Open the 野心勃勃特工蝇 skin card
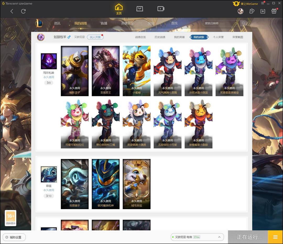 click(x=106, y=123)
